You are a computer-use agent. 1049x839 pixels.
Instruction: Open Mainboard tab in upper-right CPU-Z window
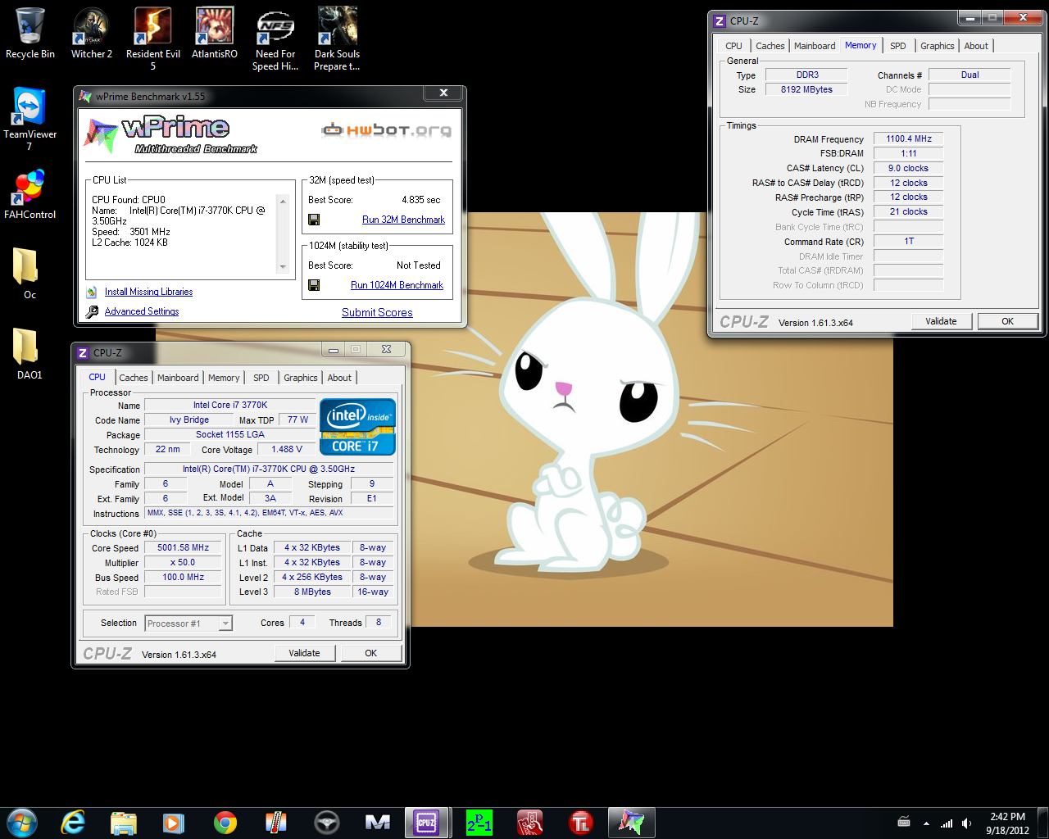tap(815, 46)
